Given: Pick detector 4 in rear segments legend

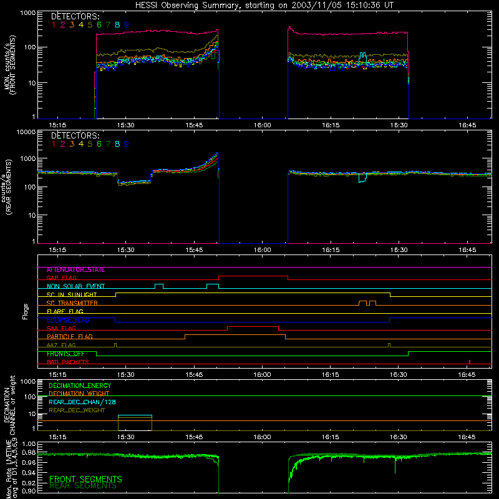Looking at the screenshot, I should [x=81, y=144].
